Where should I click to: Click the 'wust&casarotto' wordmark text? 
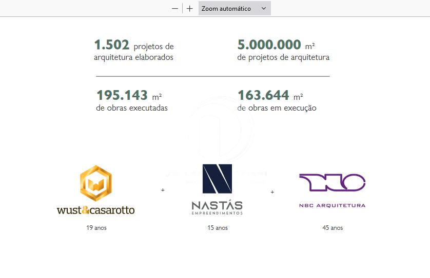(96, 210)
